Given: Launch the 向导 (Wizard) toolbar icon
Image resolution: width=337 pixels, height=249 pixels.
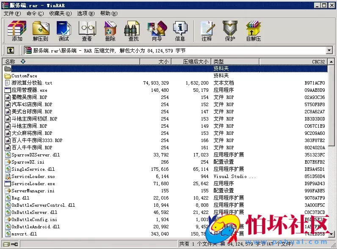Looking at the screenshot, I should 157,31.
